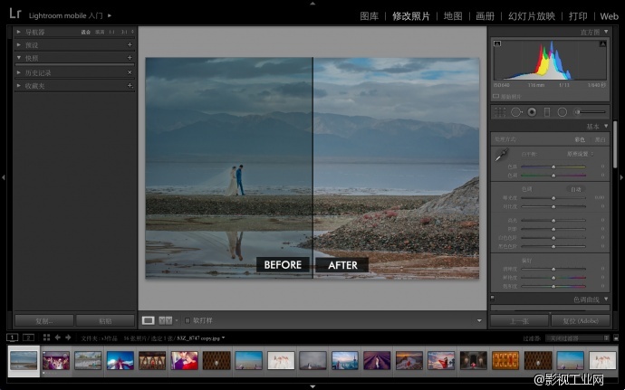Switch treatment to 彩色

coord(580,139)
